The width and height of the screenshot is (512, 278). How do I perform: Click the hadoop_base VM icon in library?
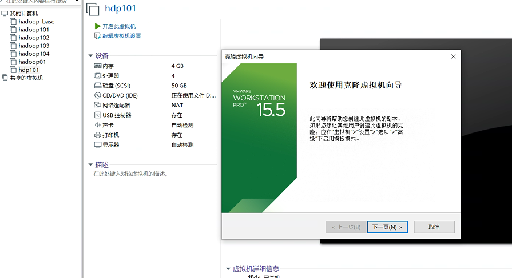[x=13, y=22]
